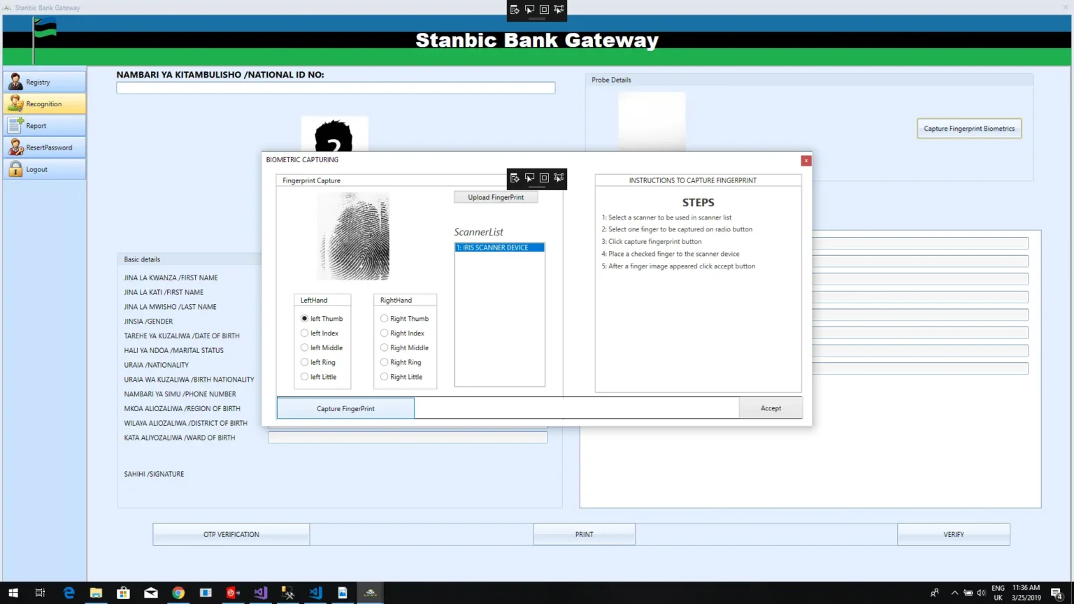
Task: Open the Registry section in the sidebar
Action: click(x=45, y=82)
